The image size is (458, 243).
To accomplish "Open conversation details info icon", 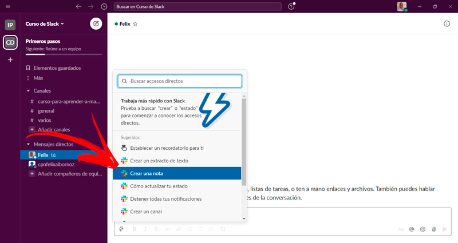I will coord(447,23).
